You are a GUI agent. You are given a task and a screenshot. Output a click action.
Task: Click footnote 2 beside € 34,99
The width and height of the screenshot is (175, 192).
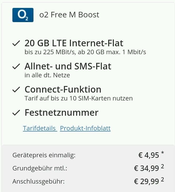click(x=162, y=166)
